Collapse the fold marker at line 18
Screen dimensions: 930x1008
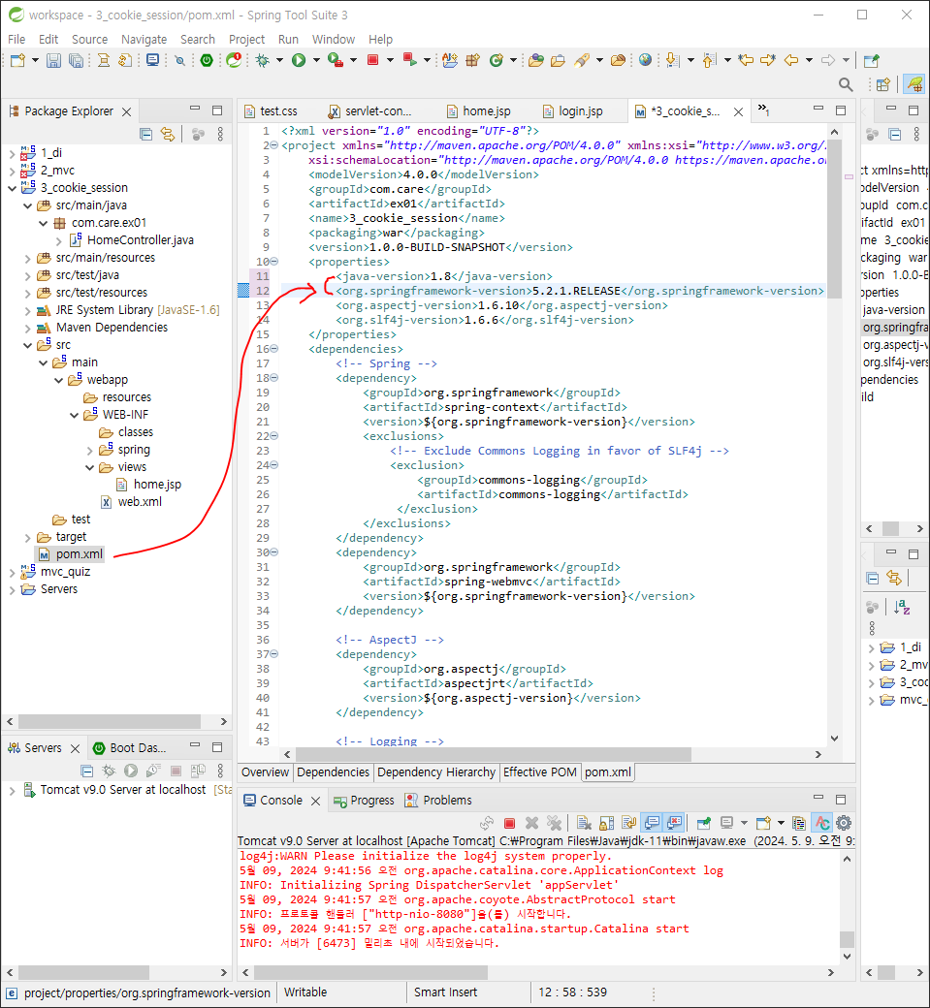pos(274,377)
